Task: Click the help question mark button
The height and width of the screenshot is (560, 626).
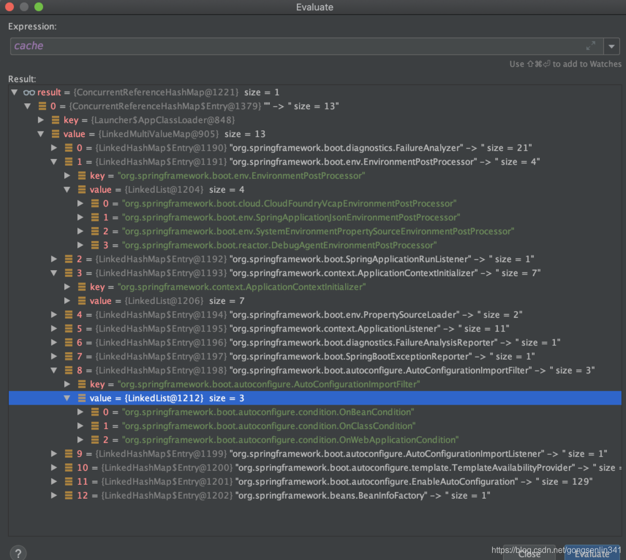Action: 18,553
